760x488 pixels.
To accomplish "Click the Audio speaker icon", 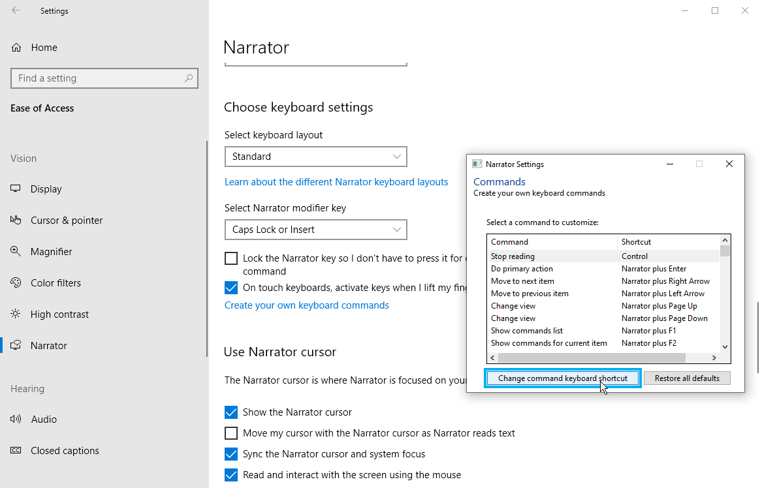I will tap(16, 419).
